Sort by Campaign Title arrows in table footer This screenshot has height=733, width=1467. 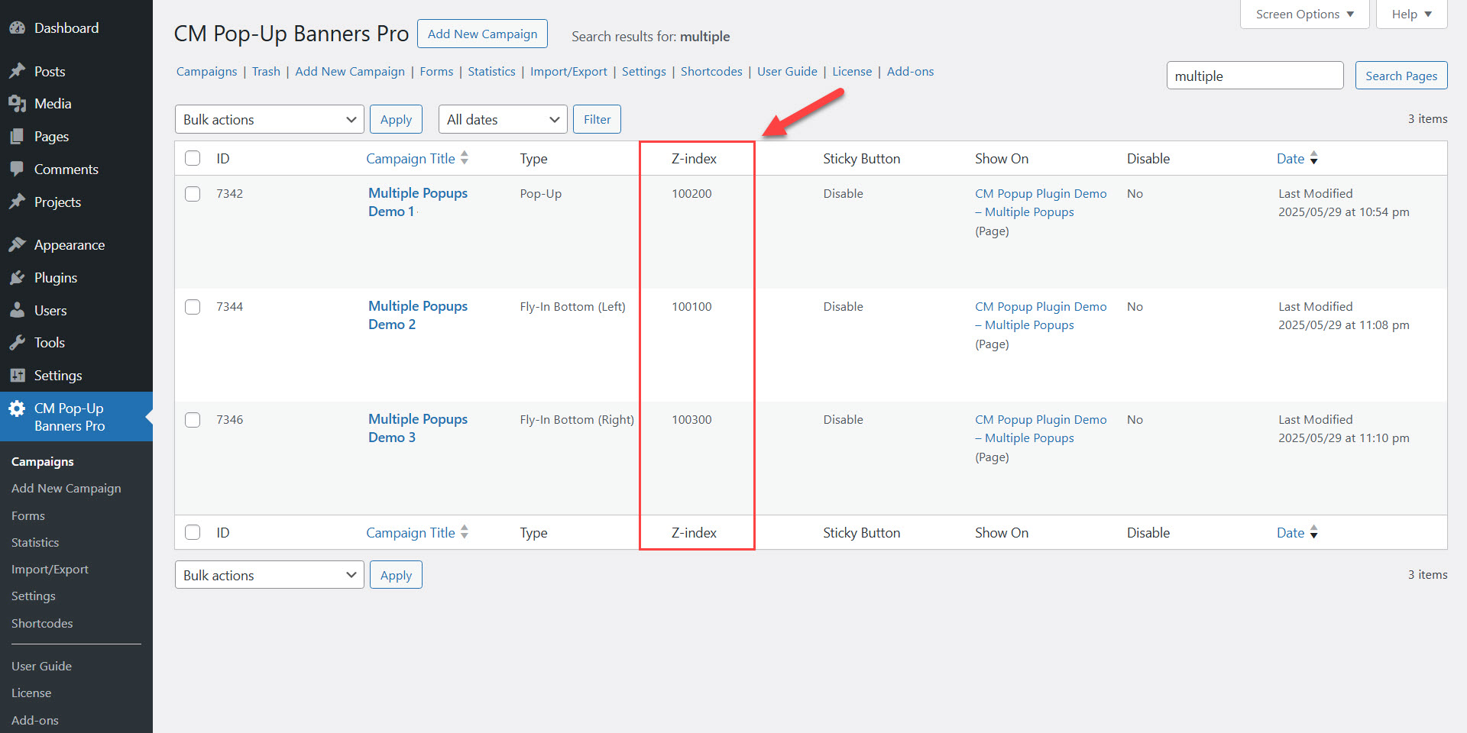(465, 532)
